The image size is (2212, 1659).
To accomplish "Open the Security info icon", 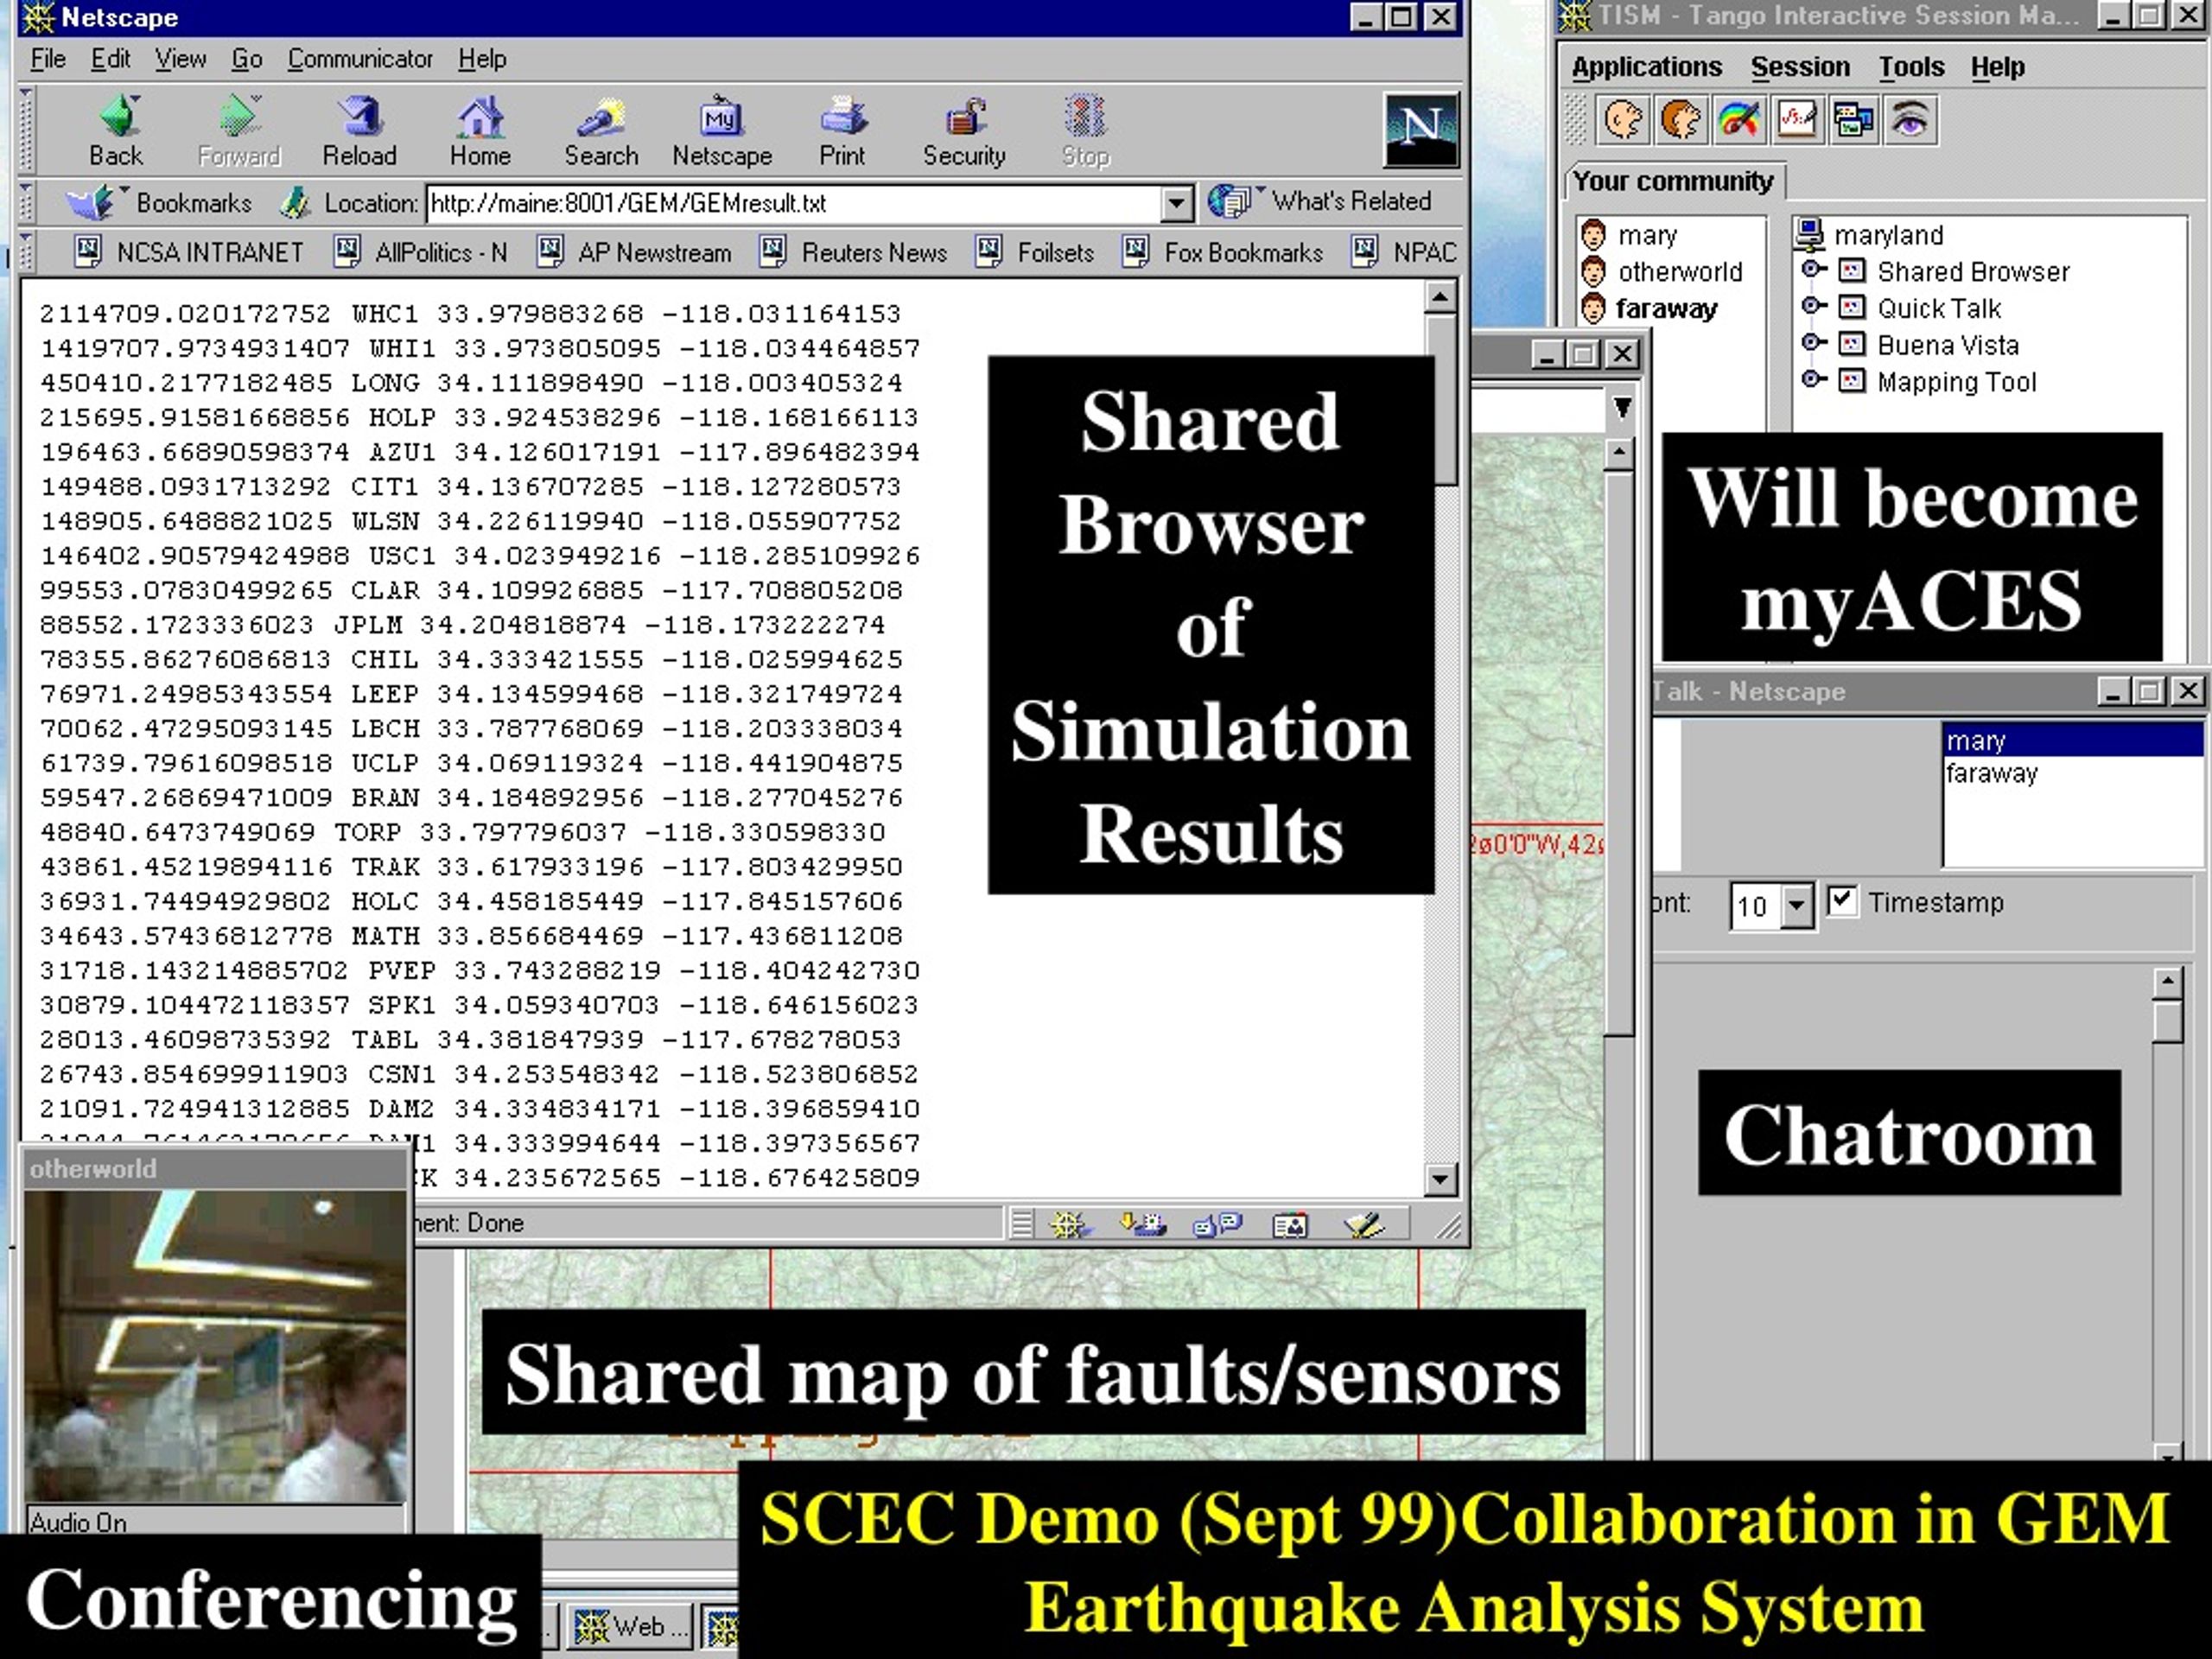I will pos(964,130).
